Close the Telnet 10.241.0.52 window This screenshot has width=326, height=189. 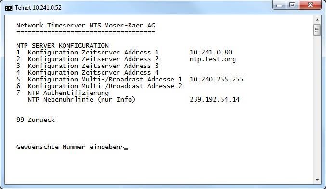310,5
